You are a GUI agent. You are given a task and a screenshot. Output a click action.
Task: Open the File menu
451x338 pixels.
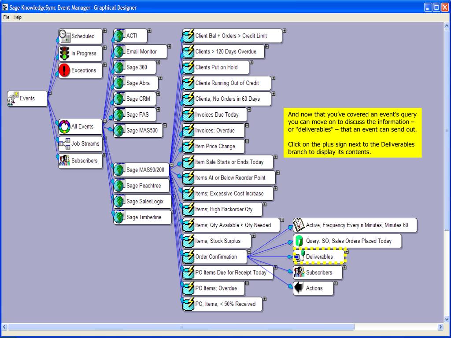pos(6,17)
